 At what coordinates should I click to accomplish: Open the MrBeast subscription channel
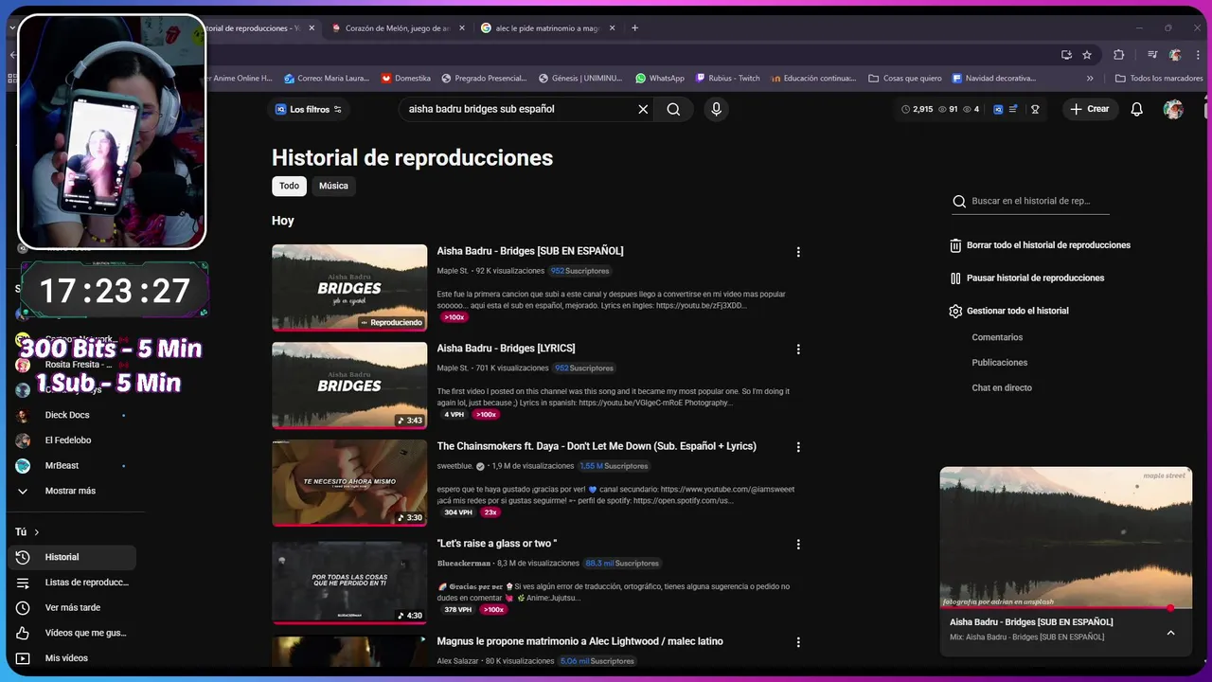click(x=72, y=465)
